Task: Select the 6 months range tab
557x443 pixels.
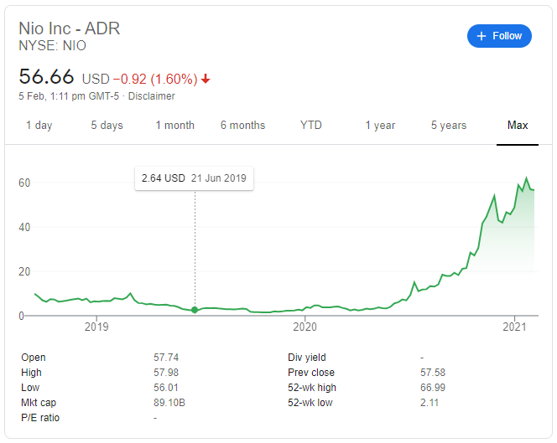Action: 242,126
